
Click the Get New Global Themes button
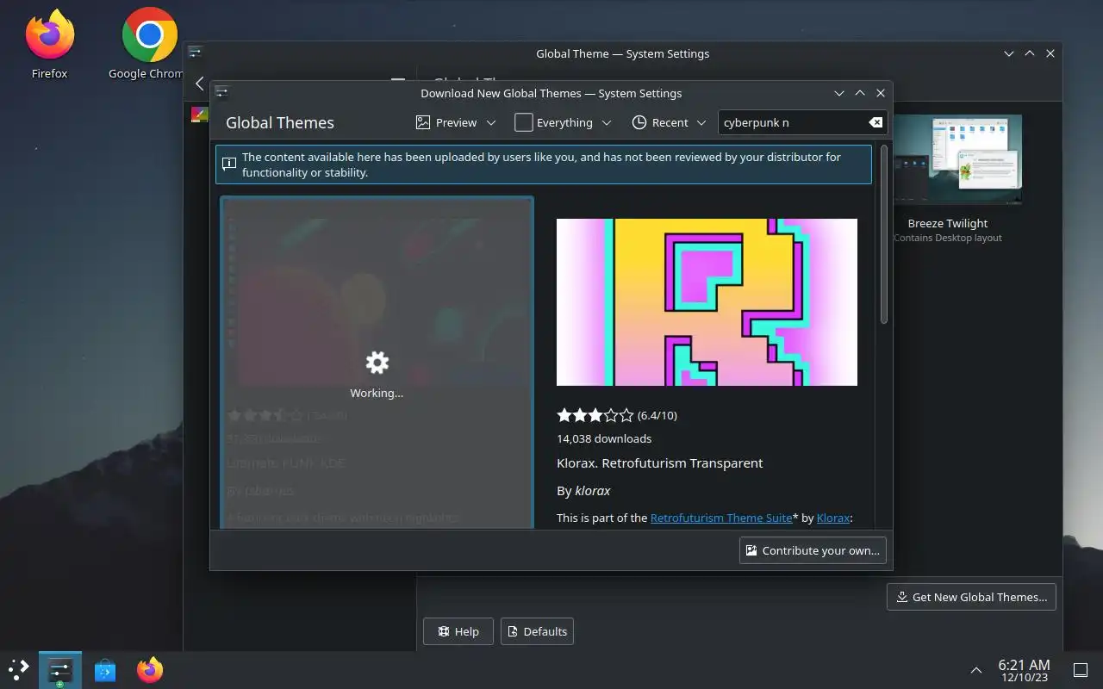[x=971, y=597]
